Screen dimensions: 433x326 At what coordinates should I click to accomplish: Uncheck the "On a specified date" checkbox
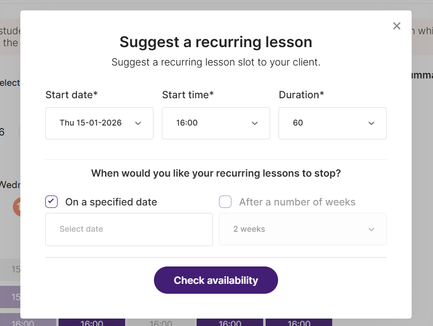52,202
